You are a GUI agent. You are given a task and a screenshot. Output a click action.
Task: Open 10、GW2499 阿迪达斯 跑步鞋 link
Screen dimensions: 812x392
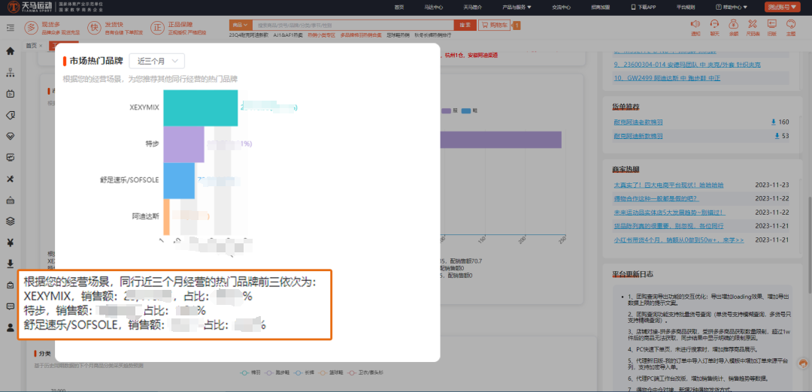(666, 78)
